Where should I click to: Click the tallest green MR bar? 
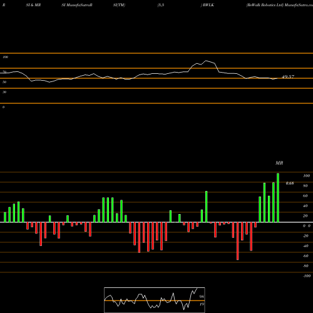tap(278, 198)
